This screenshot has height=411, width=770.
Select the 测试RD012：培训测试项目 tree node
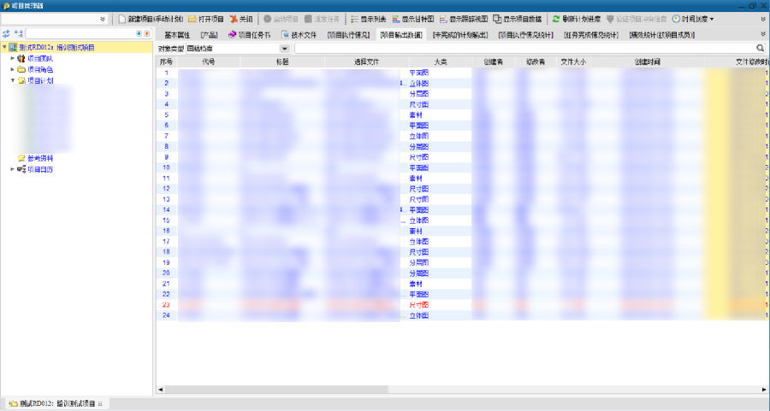[56, 48]
